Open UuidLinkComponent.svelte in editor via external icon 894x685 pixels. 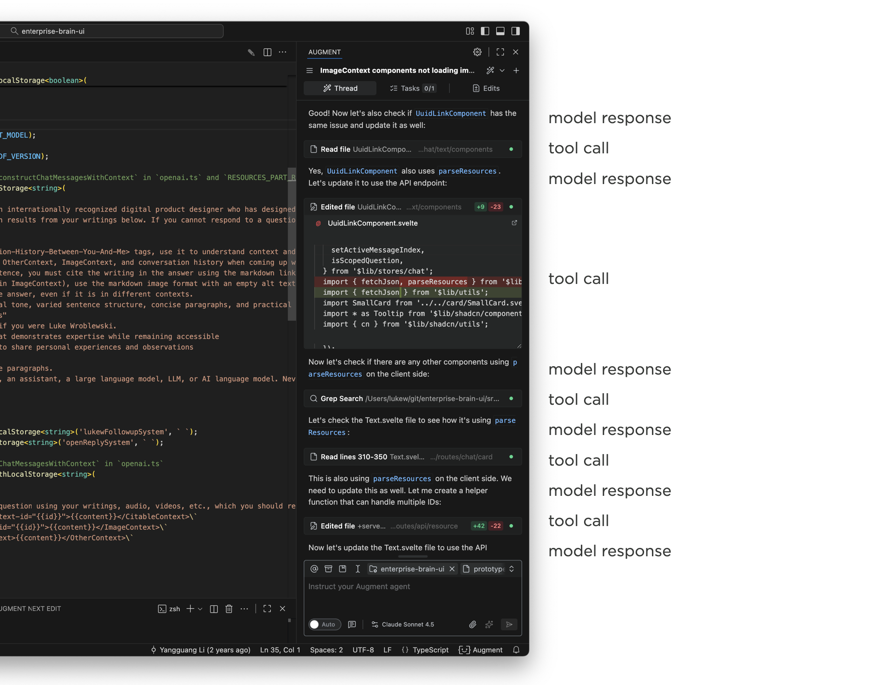click(x=514, y=223)
